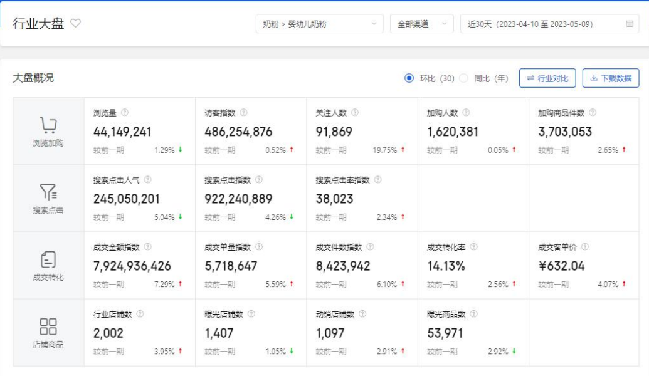Image resolution: width=649 pixels, height=376 pixels.
Task: Click help icon next to 访客指数
Action: [244, 113]
